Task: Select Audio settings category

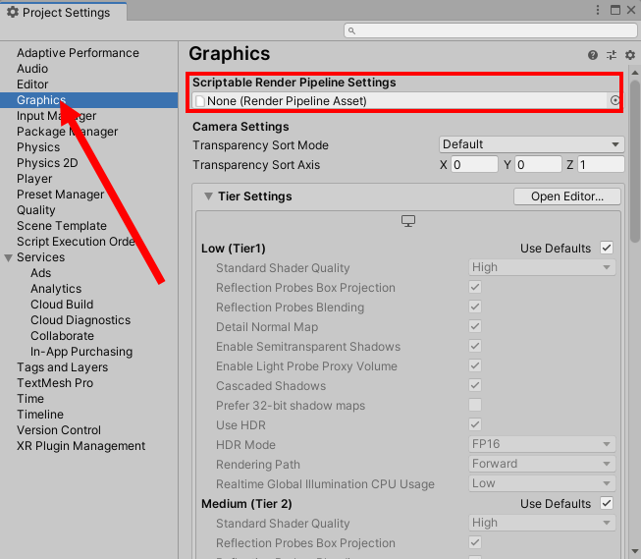Action: click(x=32, y=69)
